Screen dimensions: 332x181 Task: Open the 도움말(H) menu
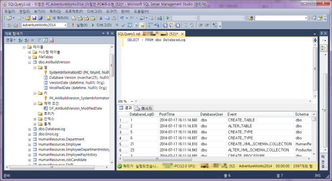[142, 12]
